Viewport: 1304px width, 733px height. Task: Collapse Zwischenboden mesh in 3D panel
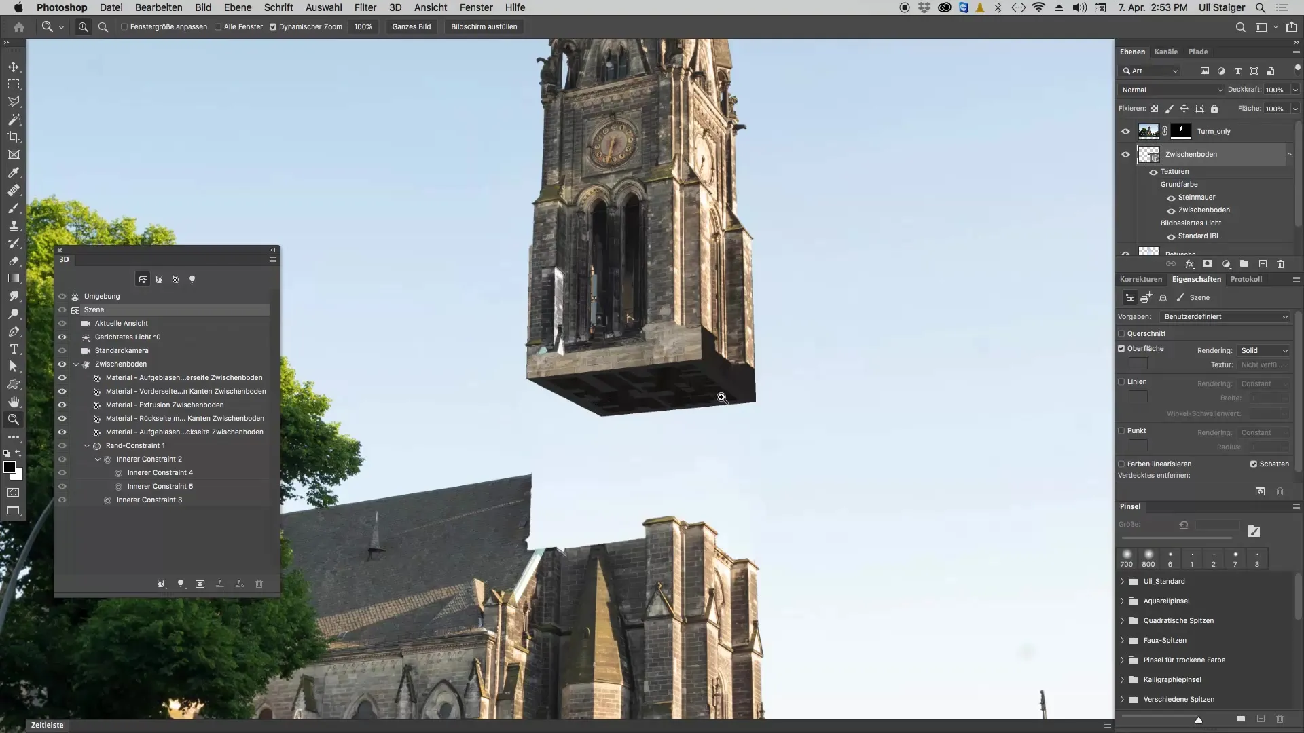76,364
